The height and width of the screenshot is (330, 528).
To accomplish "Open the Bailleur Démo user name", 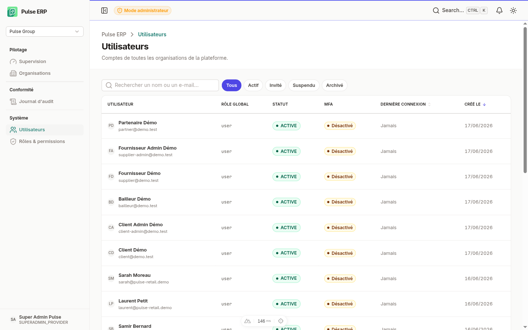I will (x=135, y=199).
